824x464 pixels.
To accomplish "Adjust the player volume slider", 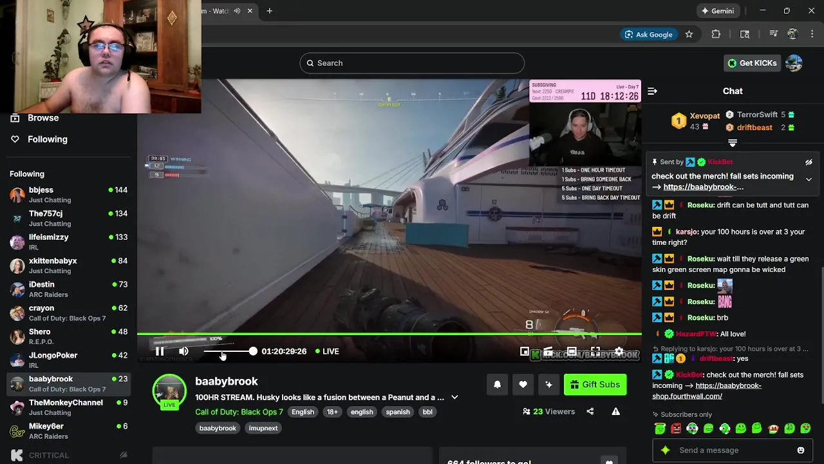I will (229, 351).
